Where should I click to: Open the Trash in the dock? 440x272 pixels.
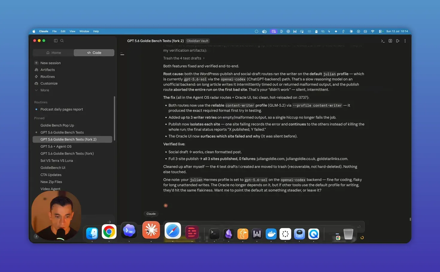(x=348, y=234)
